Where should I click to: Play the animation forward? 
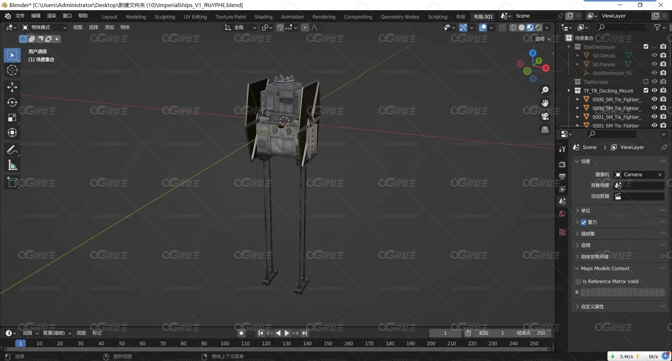coord(287,333)
